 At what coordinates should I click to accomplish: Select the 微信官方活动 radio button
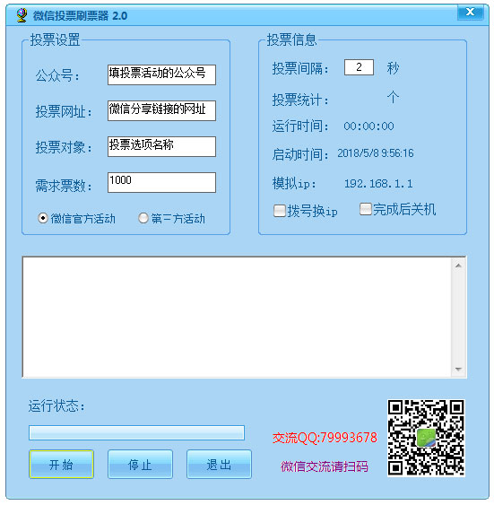coord(43,218)
